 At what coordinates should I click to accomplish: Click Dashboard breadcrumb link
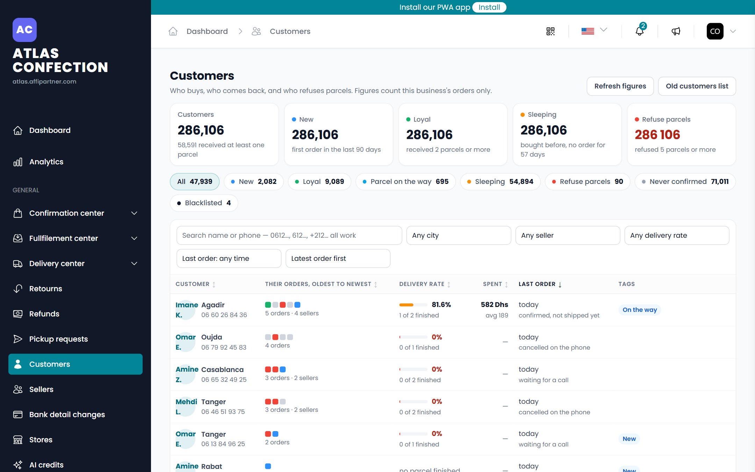[x=207, y=31]
